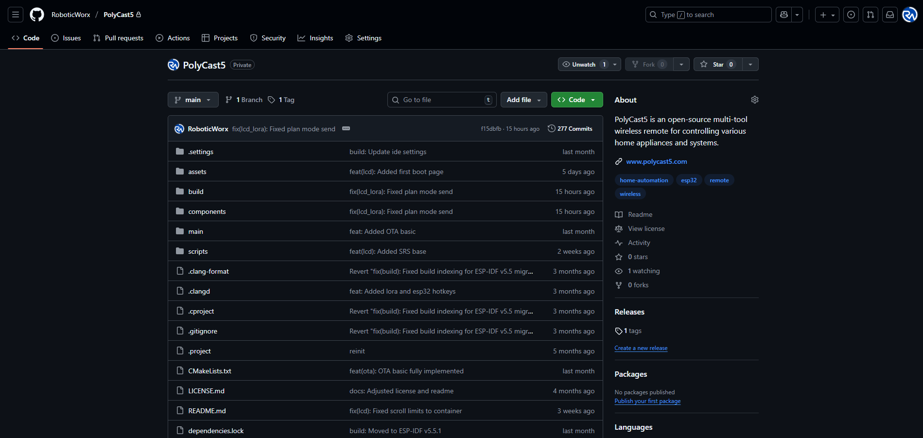This screenshot has height=438, width=923.
Task: Go to the Insights tab
Action: (315, 38)
